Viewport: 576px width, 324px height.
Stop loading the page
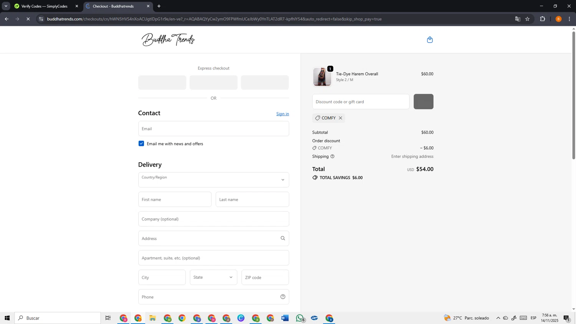pos(28,19)
